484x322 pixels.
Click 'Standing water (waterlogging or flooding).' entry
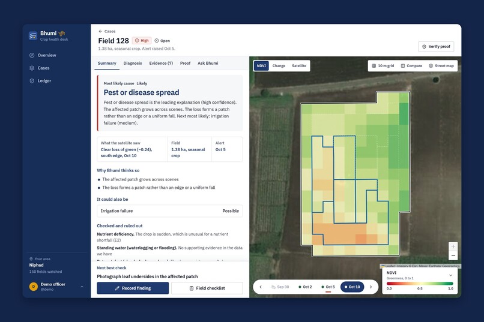pyautogui.click(x=137, y=248)
